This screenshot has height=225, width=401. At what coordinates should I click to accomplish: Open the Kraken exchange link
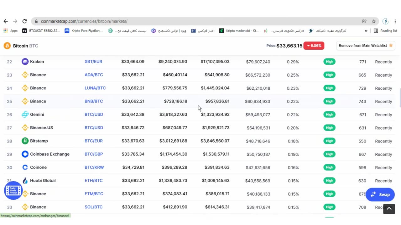click(37, 62)
